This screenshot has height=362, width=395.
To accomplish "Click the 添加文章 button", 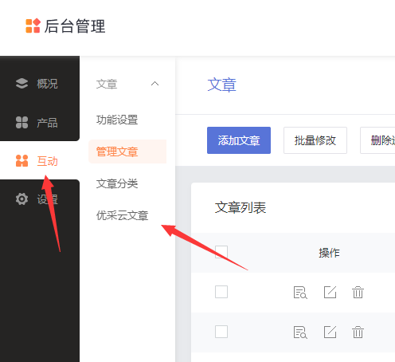I will click(x=239, y=140).
